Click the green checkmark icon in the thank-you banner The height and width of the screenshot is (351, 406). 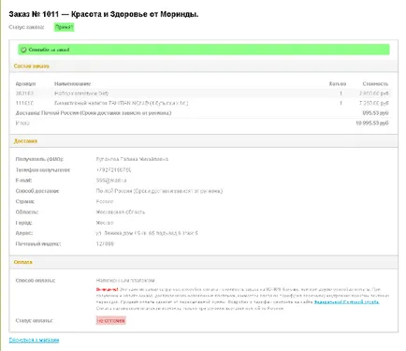click(23, 50)
